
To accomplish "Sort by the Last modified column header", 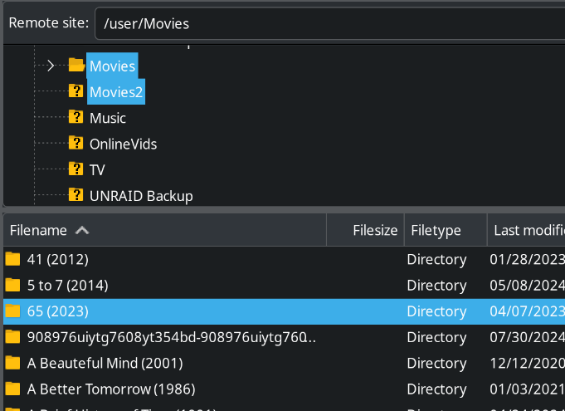I will pyautogui.click(x=527, y=230).
